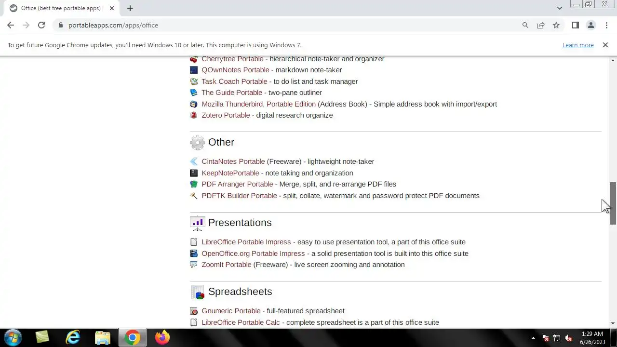This screenshot has height=347, width=617.
Task: Click the KeepNotePortable app icon
Action: pyautogui.click(x=194, y=173)
